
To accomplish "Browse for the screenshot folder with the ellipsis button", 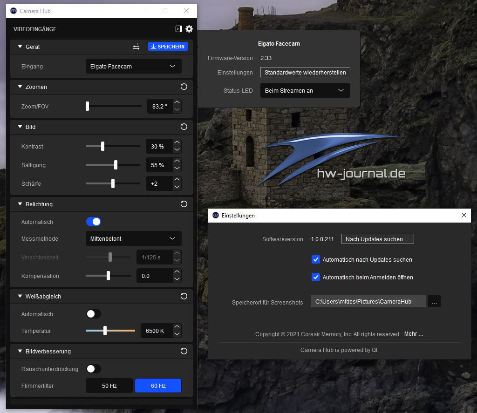I will 435,301.
